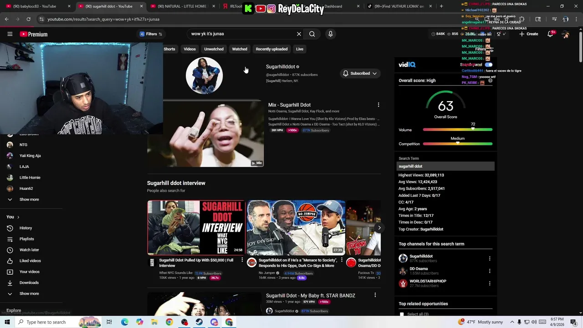The height and width of the screenshot is (328, 583).
Task: Open Your videos in sidebar
Action: tap(29, 272)
